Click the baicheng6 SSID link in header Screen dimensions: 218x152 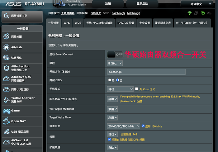tap(134, 13)
